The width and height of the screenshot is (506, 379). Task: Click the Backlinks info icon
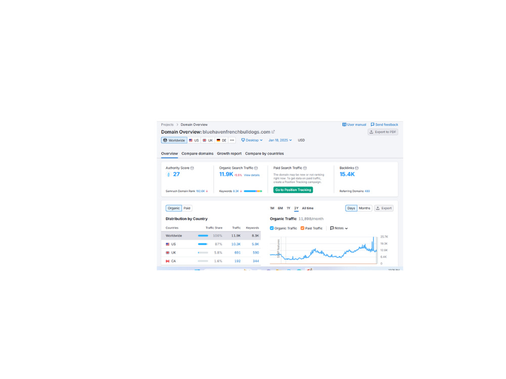tap(357, 168)
